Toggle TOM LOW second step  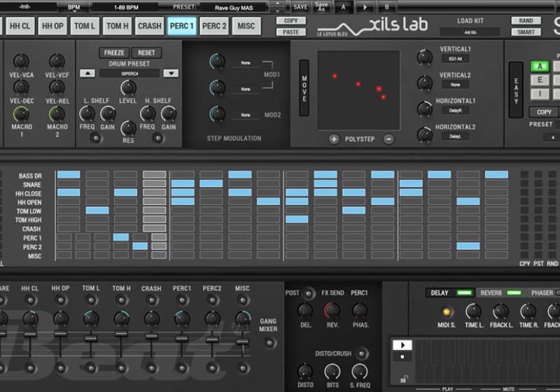97,210
